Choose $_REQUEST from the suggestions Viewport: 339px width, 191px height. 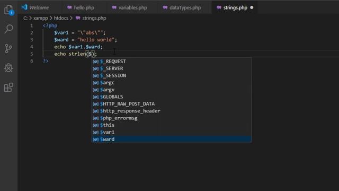click(x=172, y=62)
